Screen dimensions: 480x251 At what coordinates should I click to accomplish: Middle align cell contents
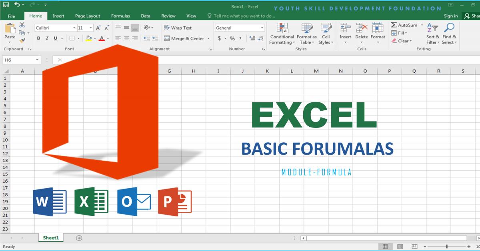click(x=126, y=28)
